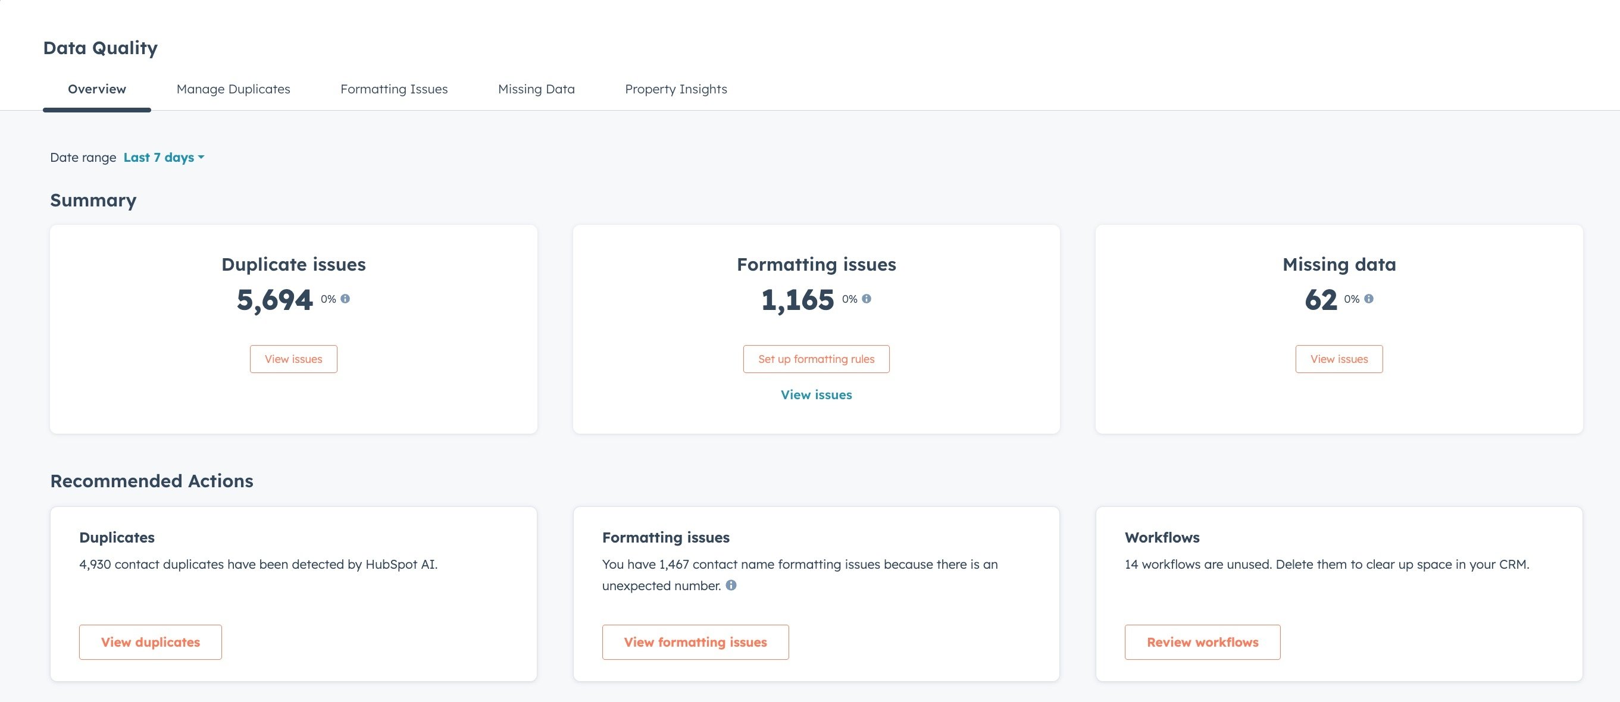
Task: Switch to the Manage Duplicates tab
Action: (x=233, y=89)
